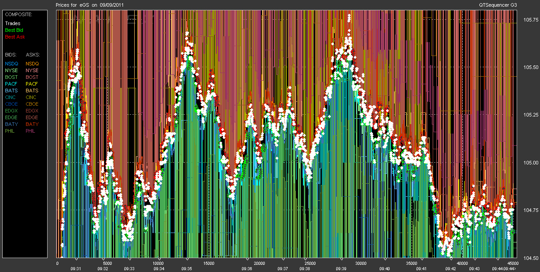Click BATS under the ASKS column
540x272 pixels.
[32, 91]
